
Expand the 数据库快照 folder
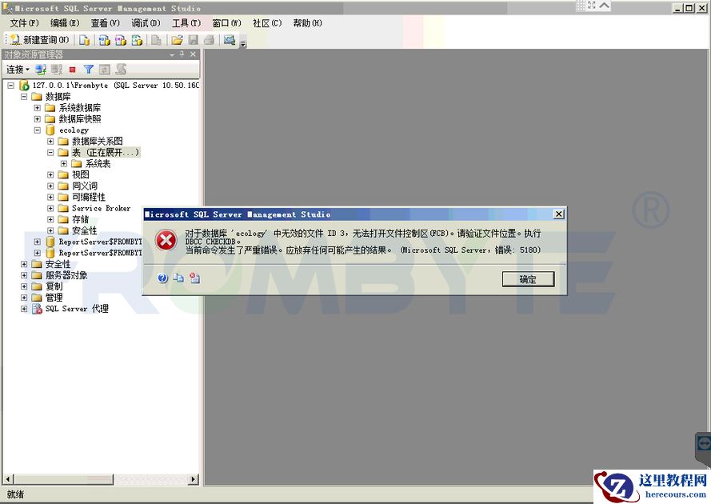click(38, 119)
